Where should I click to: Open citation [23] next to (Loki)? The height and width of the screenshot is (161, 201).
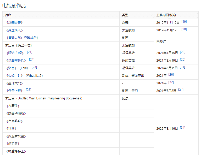(x=34, y=67)
